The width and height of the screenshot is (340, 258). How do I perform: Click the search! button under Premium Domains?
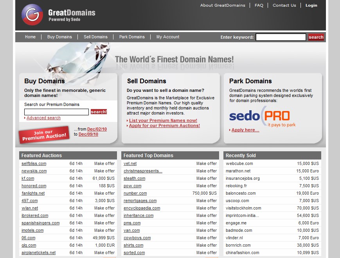click(x=99, y=112)
